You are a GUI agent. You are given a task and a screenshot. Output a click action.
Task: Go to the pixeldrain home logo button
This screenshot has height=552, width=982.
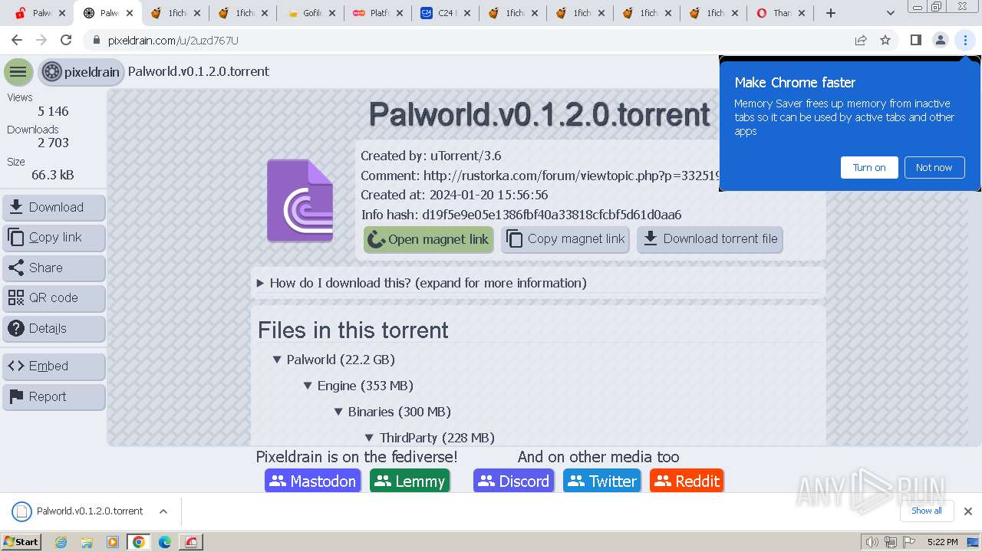[81, 72]
